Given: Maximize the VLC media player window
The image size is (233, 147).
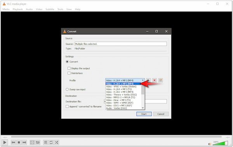Looking at the screenshot, I should (217, 4).
